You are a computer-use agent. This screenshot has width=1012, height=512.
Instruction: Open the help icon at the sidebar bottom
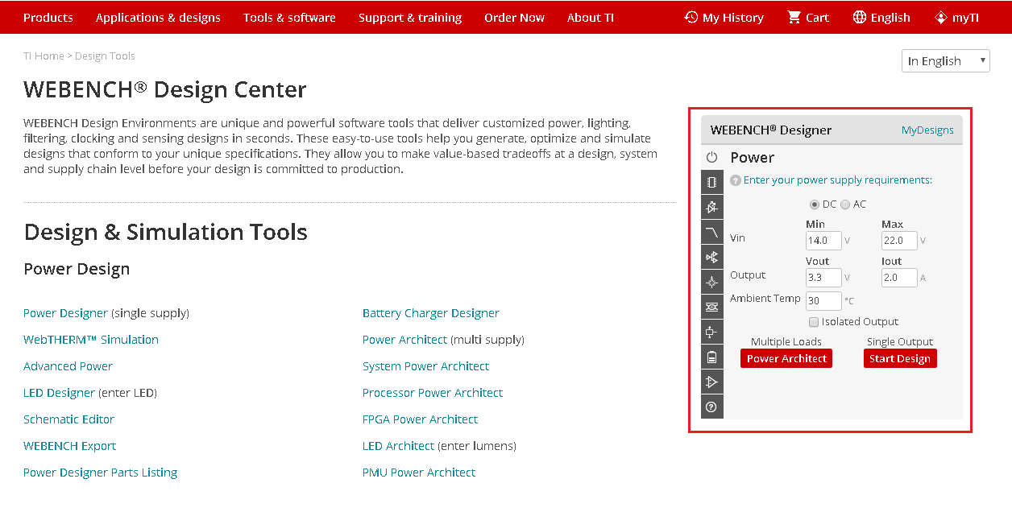click(711, 407)
